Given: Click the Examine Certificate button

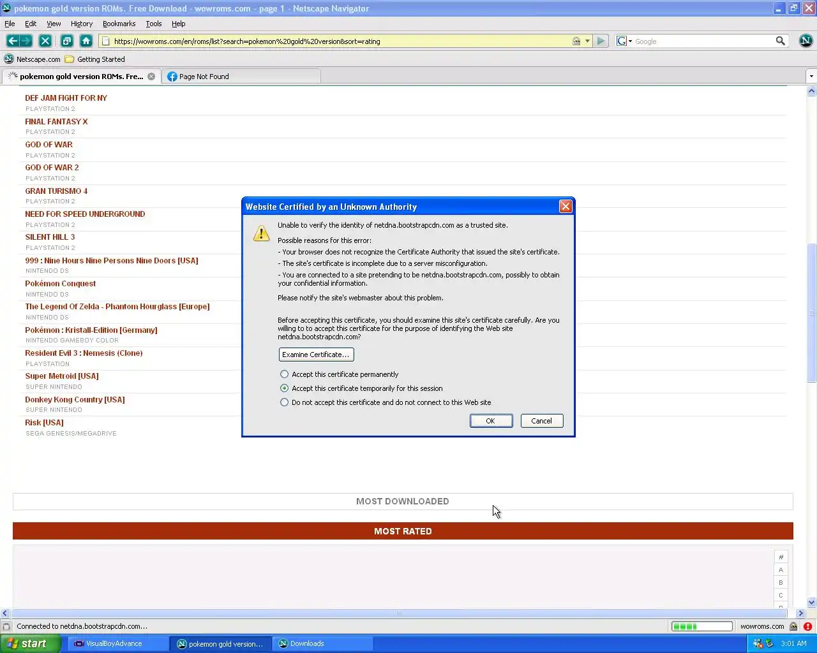Looking at the screenshot, I should click(316, 355).
